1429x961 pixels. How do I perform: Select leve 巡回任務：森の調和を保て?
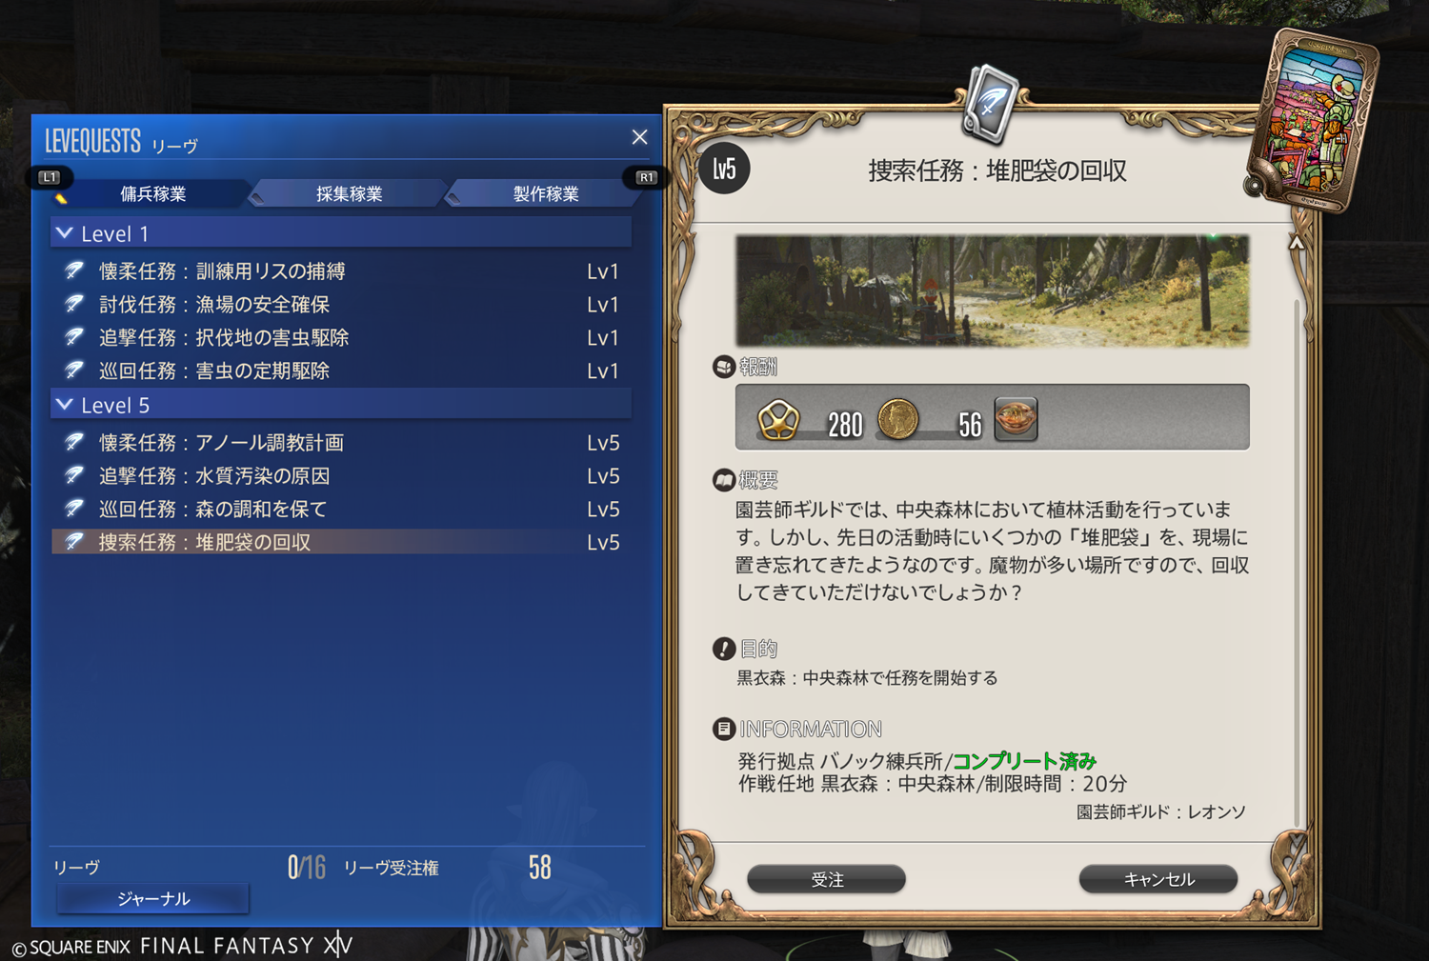tap(341, 510)
